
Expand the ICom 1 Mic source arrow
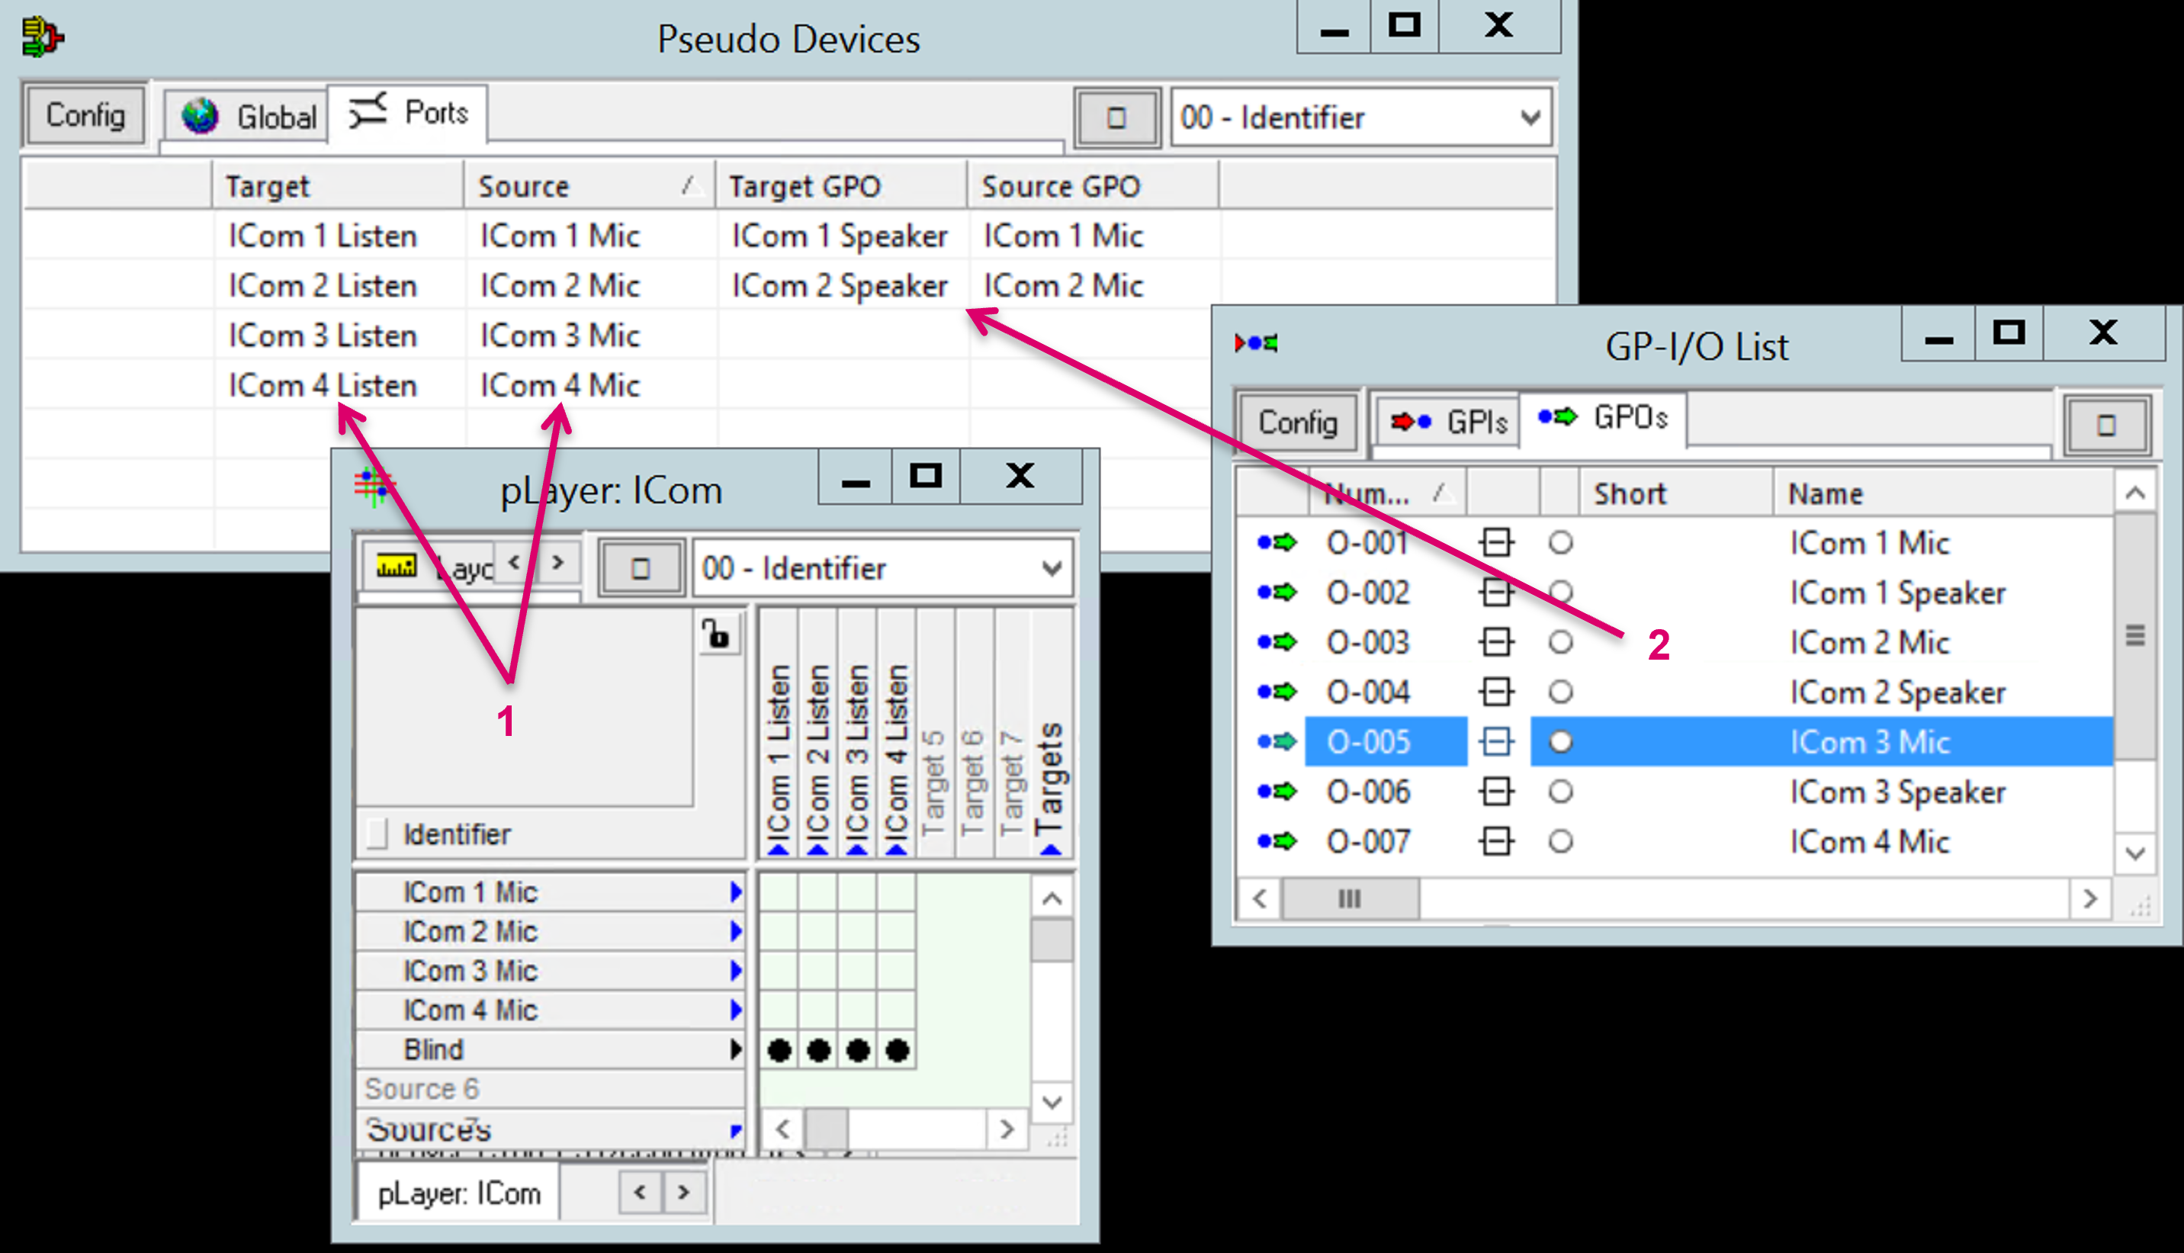(x=736, y=892)
